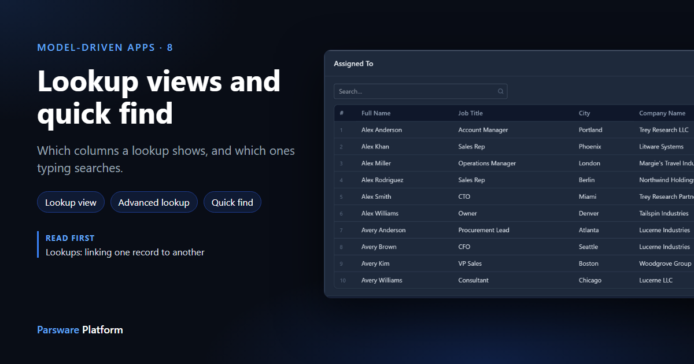Click the search magnifier icon
Image resolution: width=694 pixels, height=364 pixels.
501,91
